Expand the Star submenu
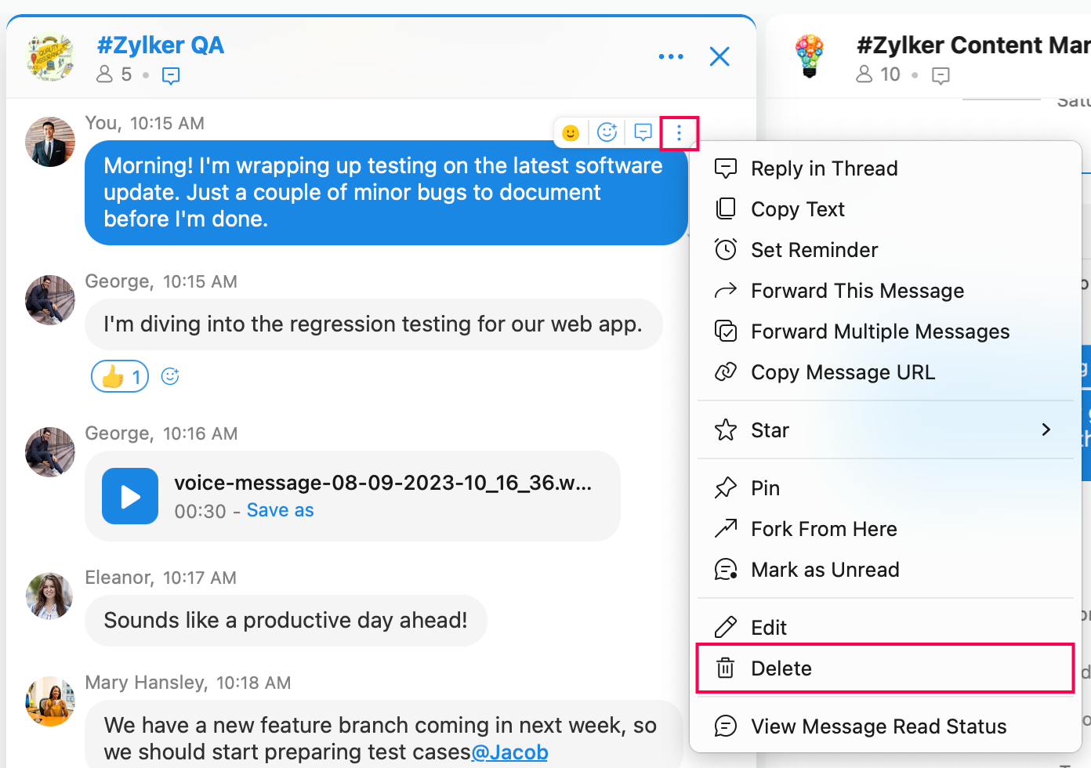1091x768 pixels. point(1046,429)
